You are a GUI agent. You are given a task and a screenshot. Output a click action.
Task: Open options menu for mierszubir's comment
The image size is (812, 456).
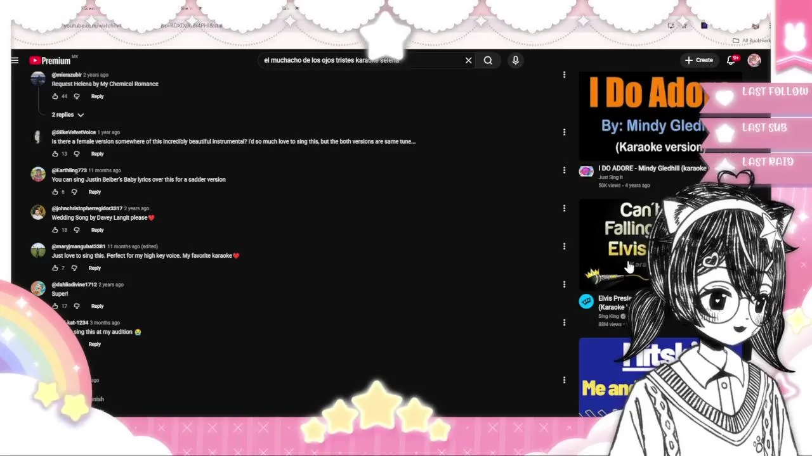[564, 75]
